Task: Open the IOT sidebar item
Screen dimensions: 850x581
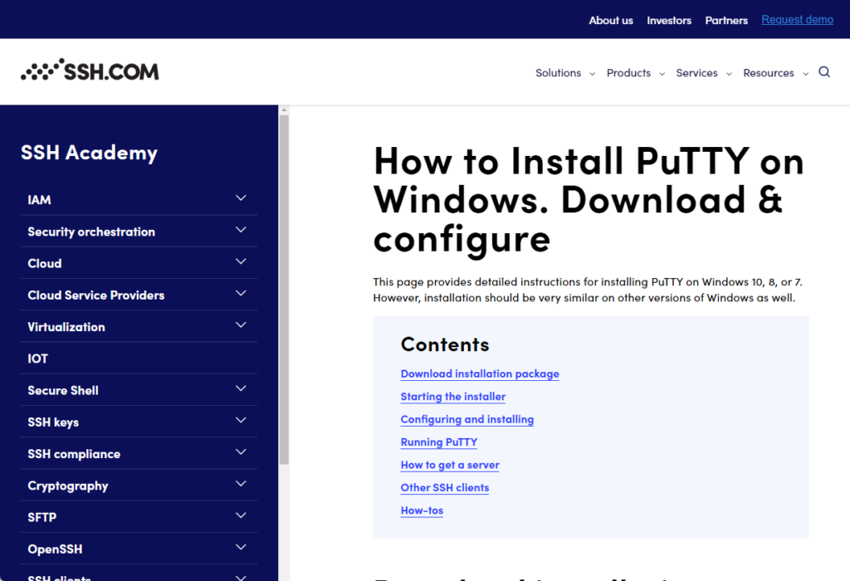Action: (x=37, y=359)
